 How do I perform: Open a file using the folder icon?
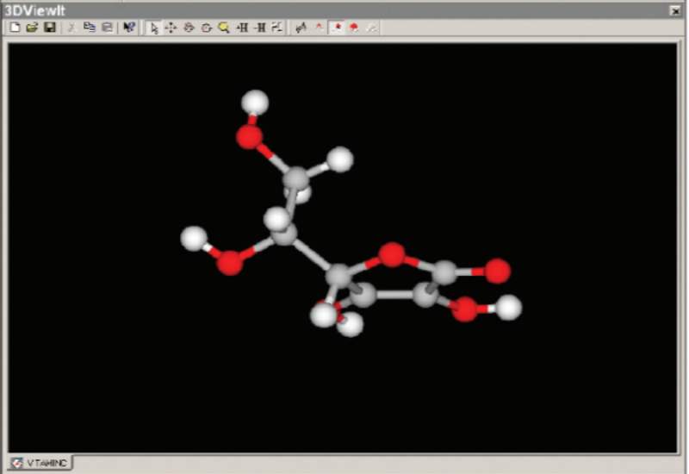[33, 28]
